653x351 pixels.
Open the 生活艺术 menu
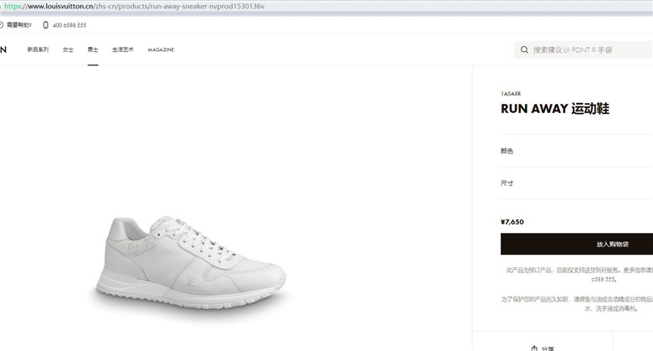tap(123, 49)
